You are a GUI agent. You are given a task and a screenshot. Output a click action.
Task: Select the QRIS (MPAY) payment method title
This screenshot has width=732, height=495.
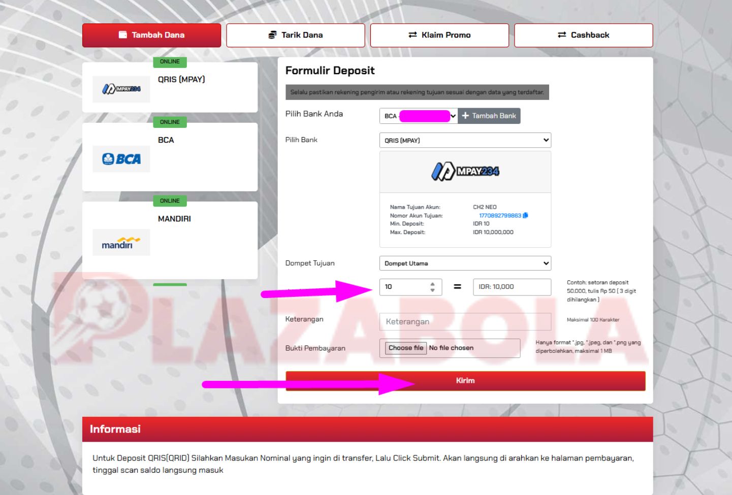tap(181, 79)
